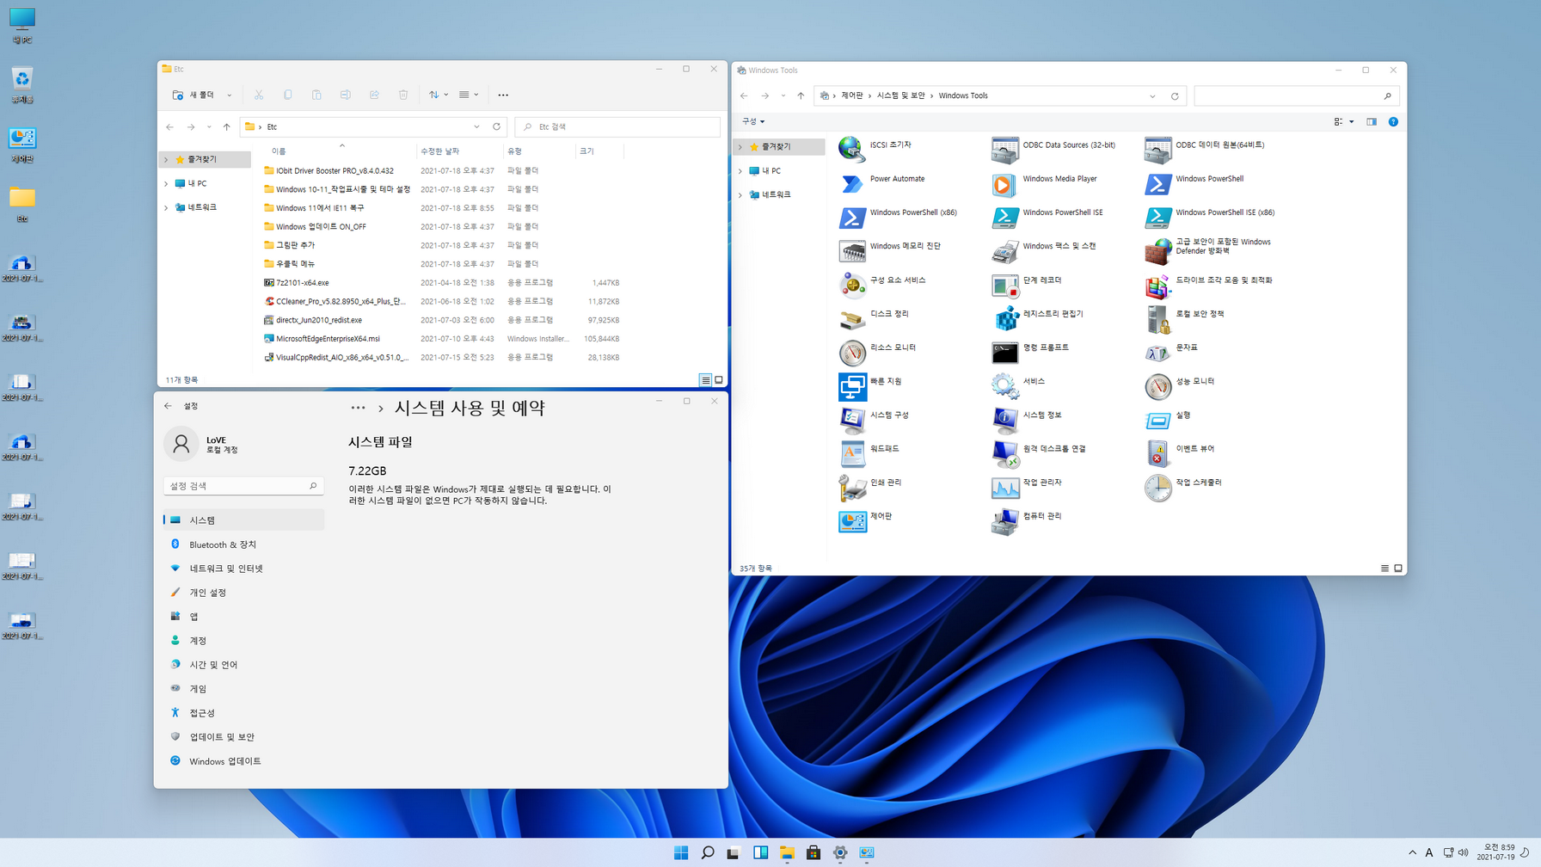This screenshot has height=867, width=1541.
Task: Click Windows Tools search box
Action: pos(1296,96)
